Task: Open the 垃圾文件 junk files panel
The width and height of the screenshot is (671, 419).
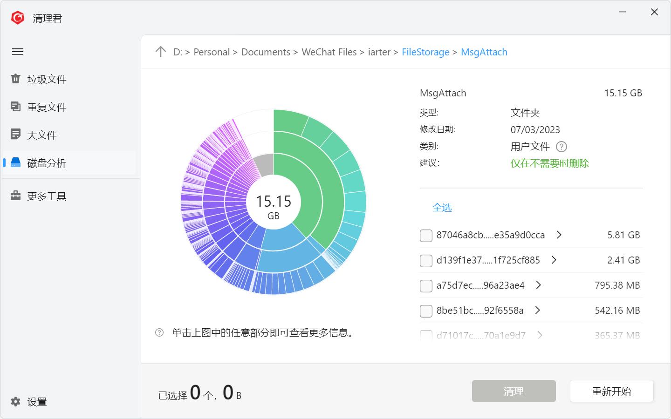Action: point(47,79)
